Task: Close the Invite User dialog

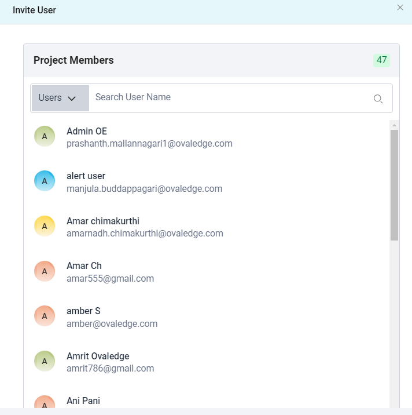Action: [400, 8]
